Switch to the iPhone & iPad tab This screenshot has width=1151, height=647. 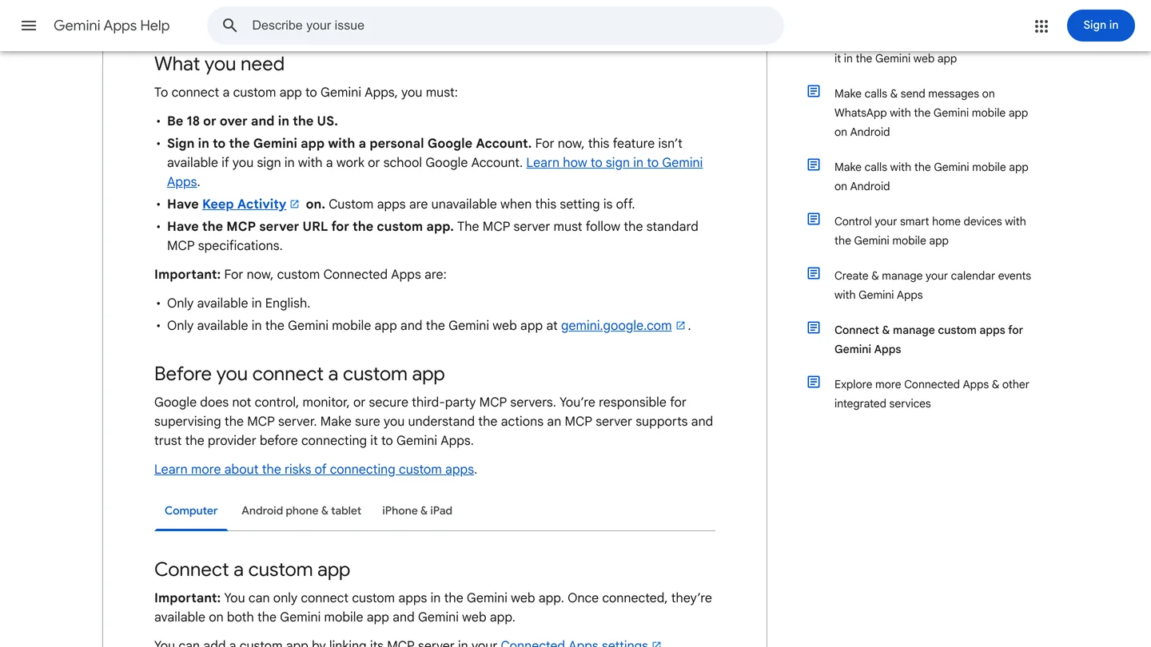point(417,511)
